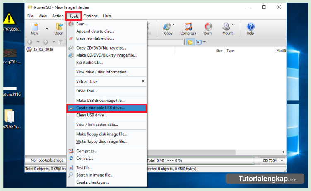Open the Forward history dropdown arrow
This screenshot has height=191, width=311.
pos(54,42)
